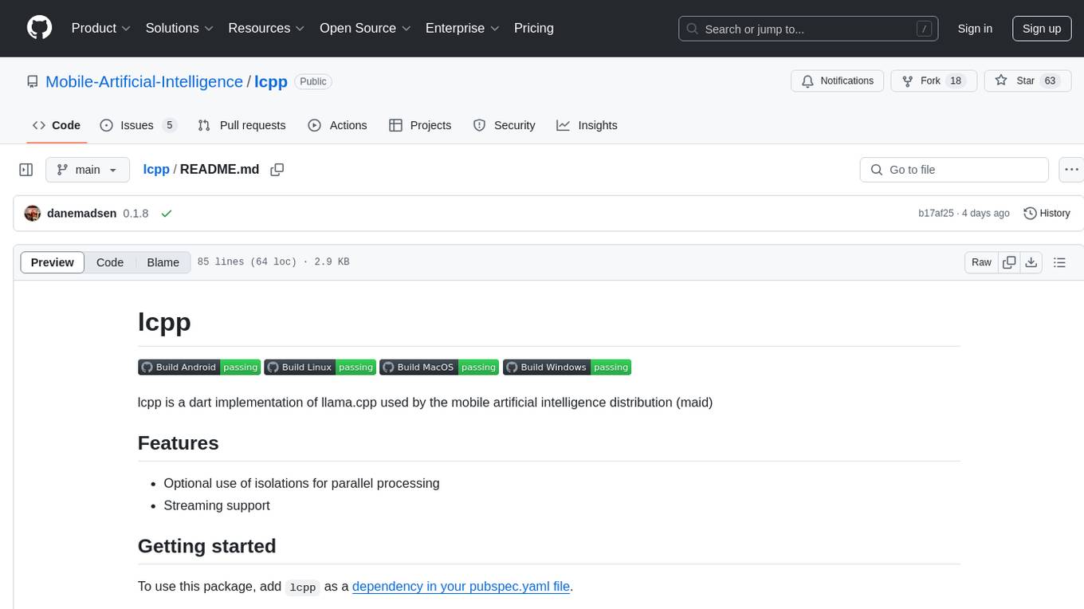This screenshot has height=609, width=1084.
Task: Click the Features heading
Action: point(179,442)
